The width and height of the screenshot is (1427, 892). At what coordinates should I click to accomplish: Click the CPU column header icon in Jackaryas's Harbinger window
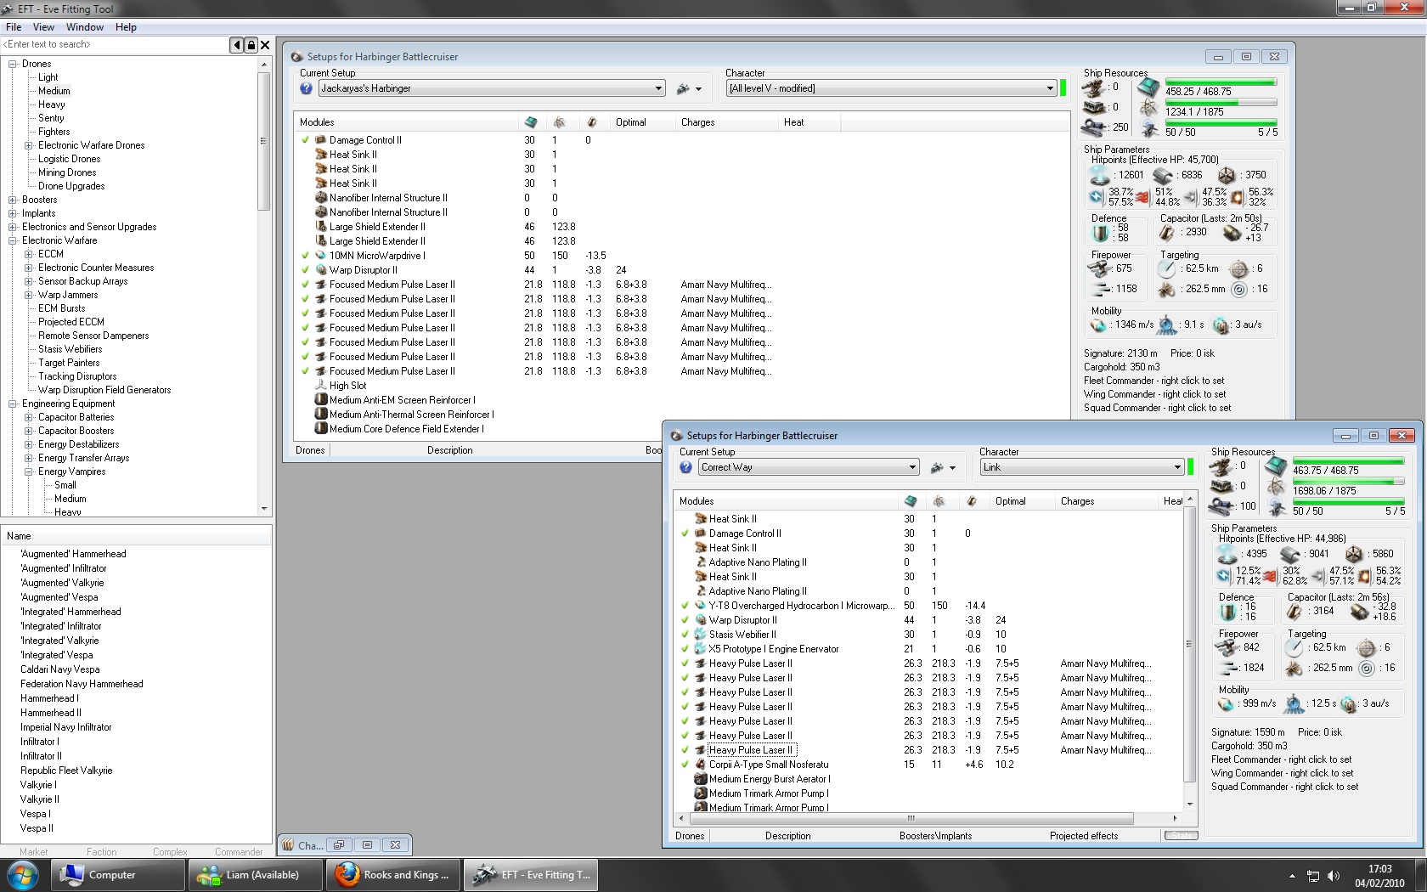(531, 122)
